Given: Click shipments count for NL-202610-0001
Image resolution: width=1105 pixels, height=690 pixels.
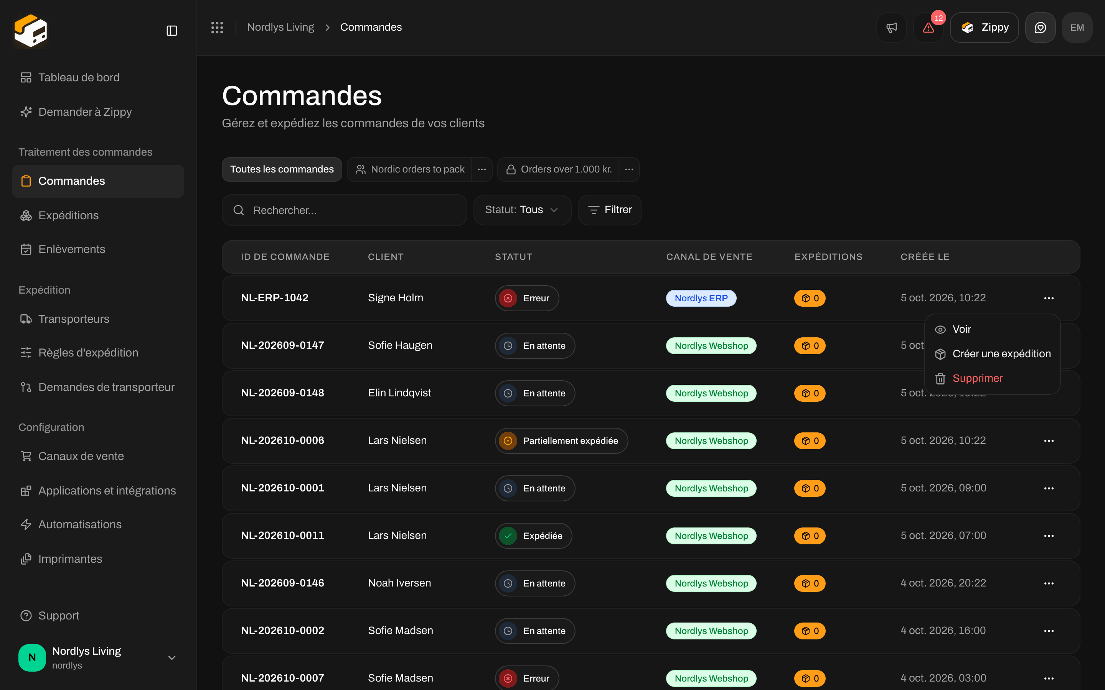Looking at the screenshot, I should click(x=810, y=488).
